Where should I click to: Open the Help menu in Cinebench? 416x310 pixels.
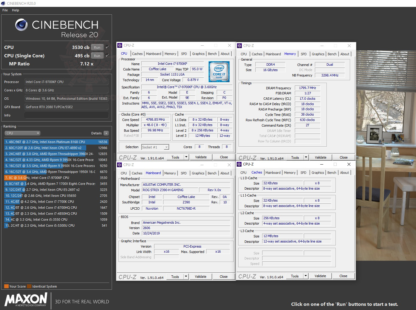tap(16, 10)
